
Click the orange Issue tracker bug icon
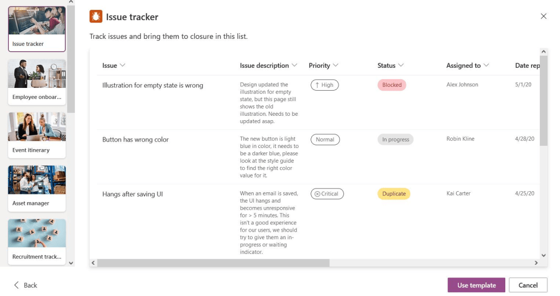(96, 17)
